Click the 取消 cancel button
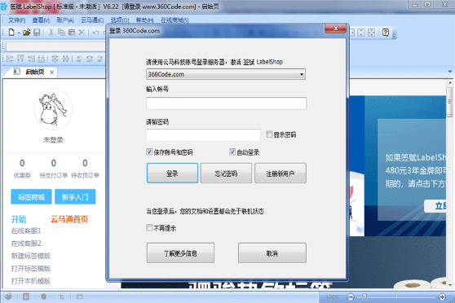 tap(272, 253)
